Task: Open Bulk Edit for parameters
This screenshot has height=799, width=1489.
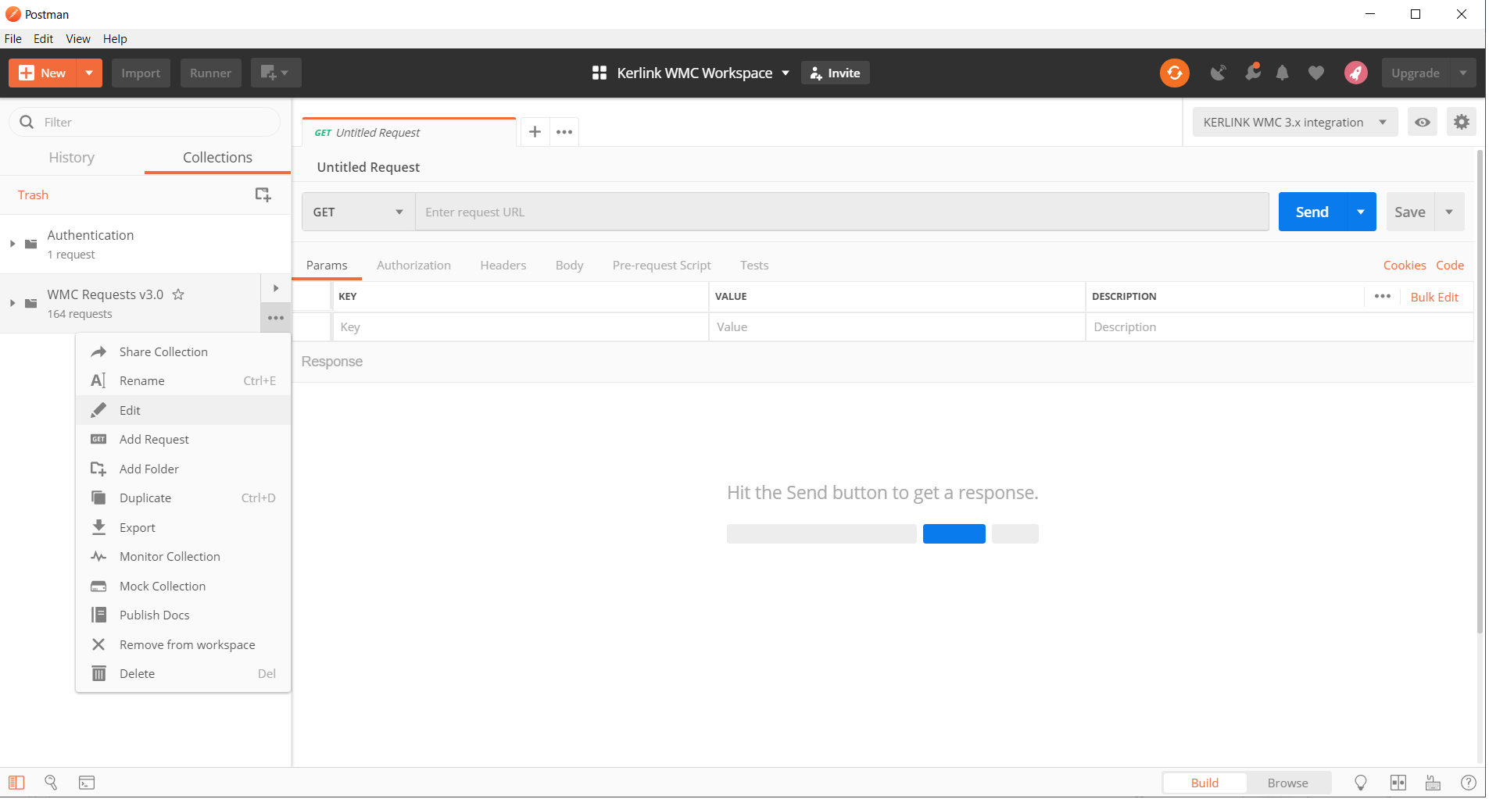Action: pyautogui.click(x=1434, y=297)
